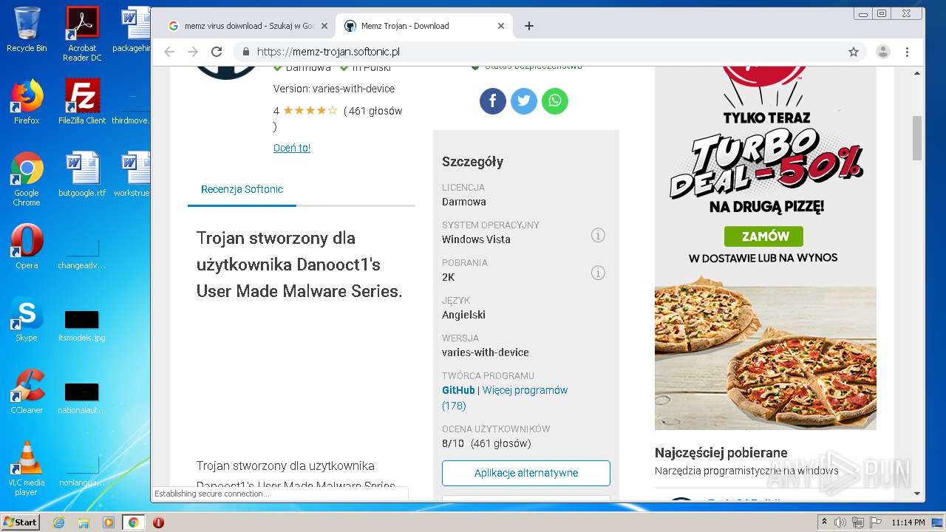This screenshot has height=532, width=946.
Task: Open Skype desktop shortcut
Action: pyautogui.click(x=27, y=319)
